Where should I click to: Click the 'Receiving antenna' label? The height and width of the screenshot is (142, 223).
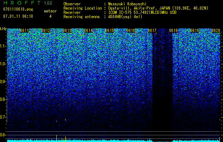(82, 17)
